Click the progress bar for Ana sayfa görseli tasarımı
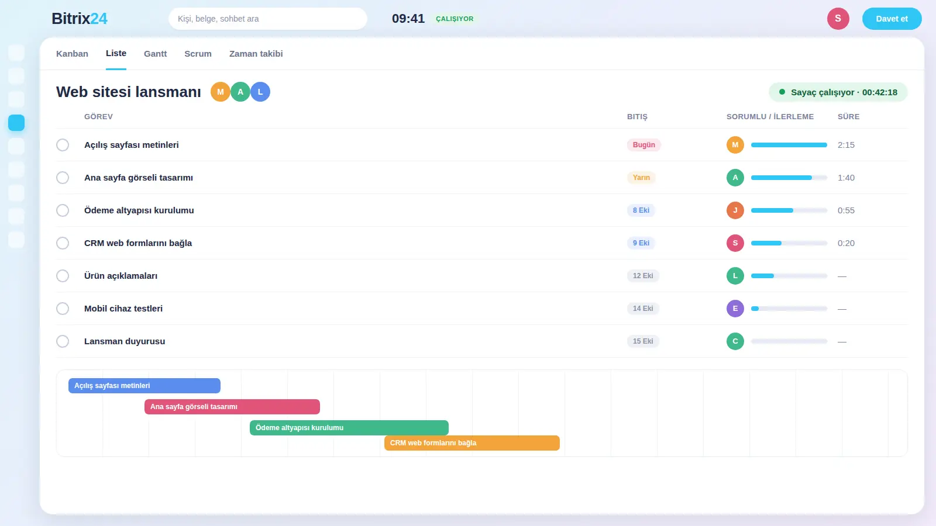This screenshot has height=526, width=936. tap(789, 178)
